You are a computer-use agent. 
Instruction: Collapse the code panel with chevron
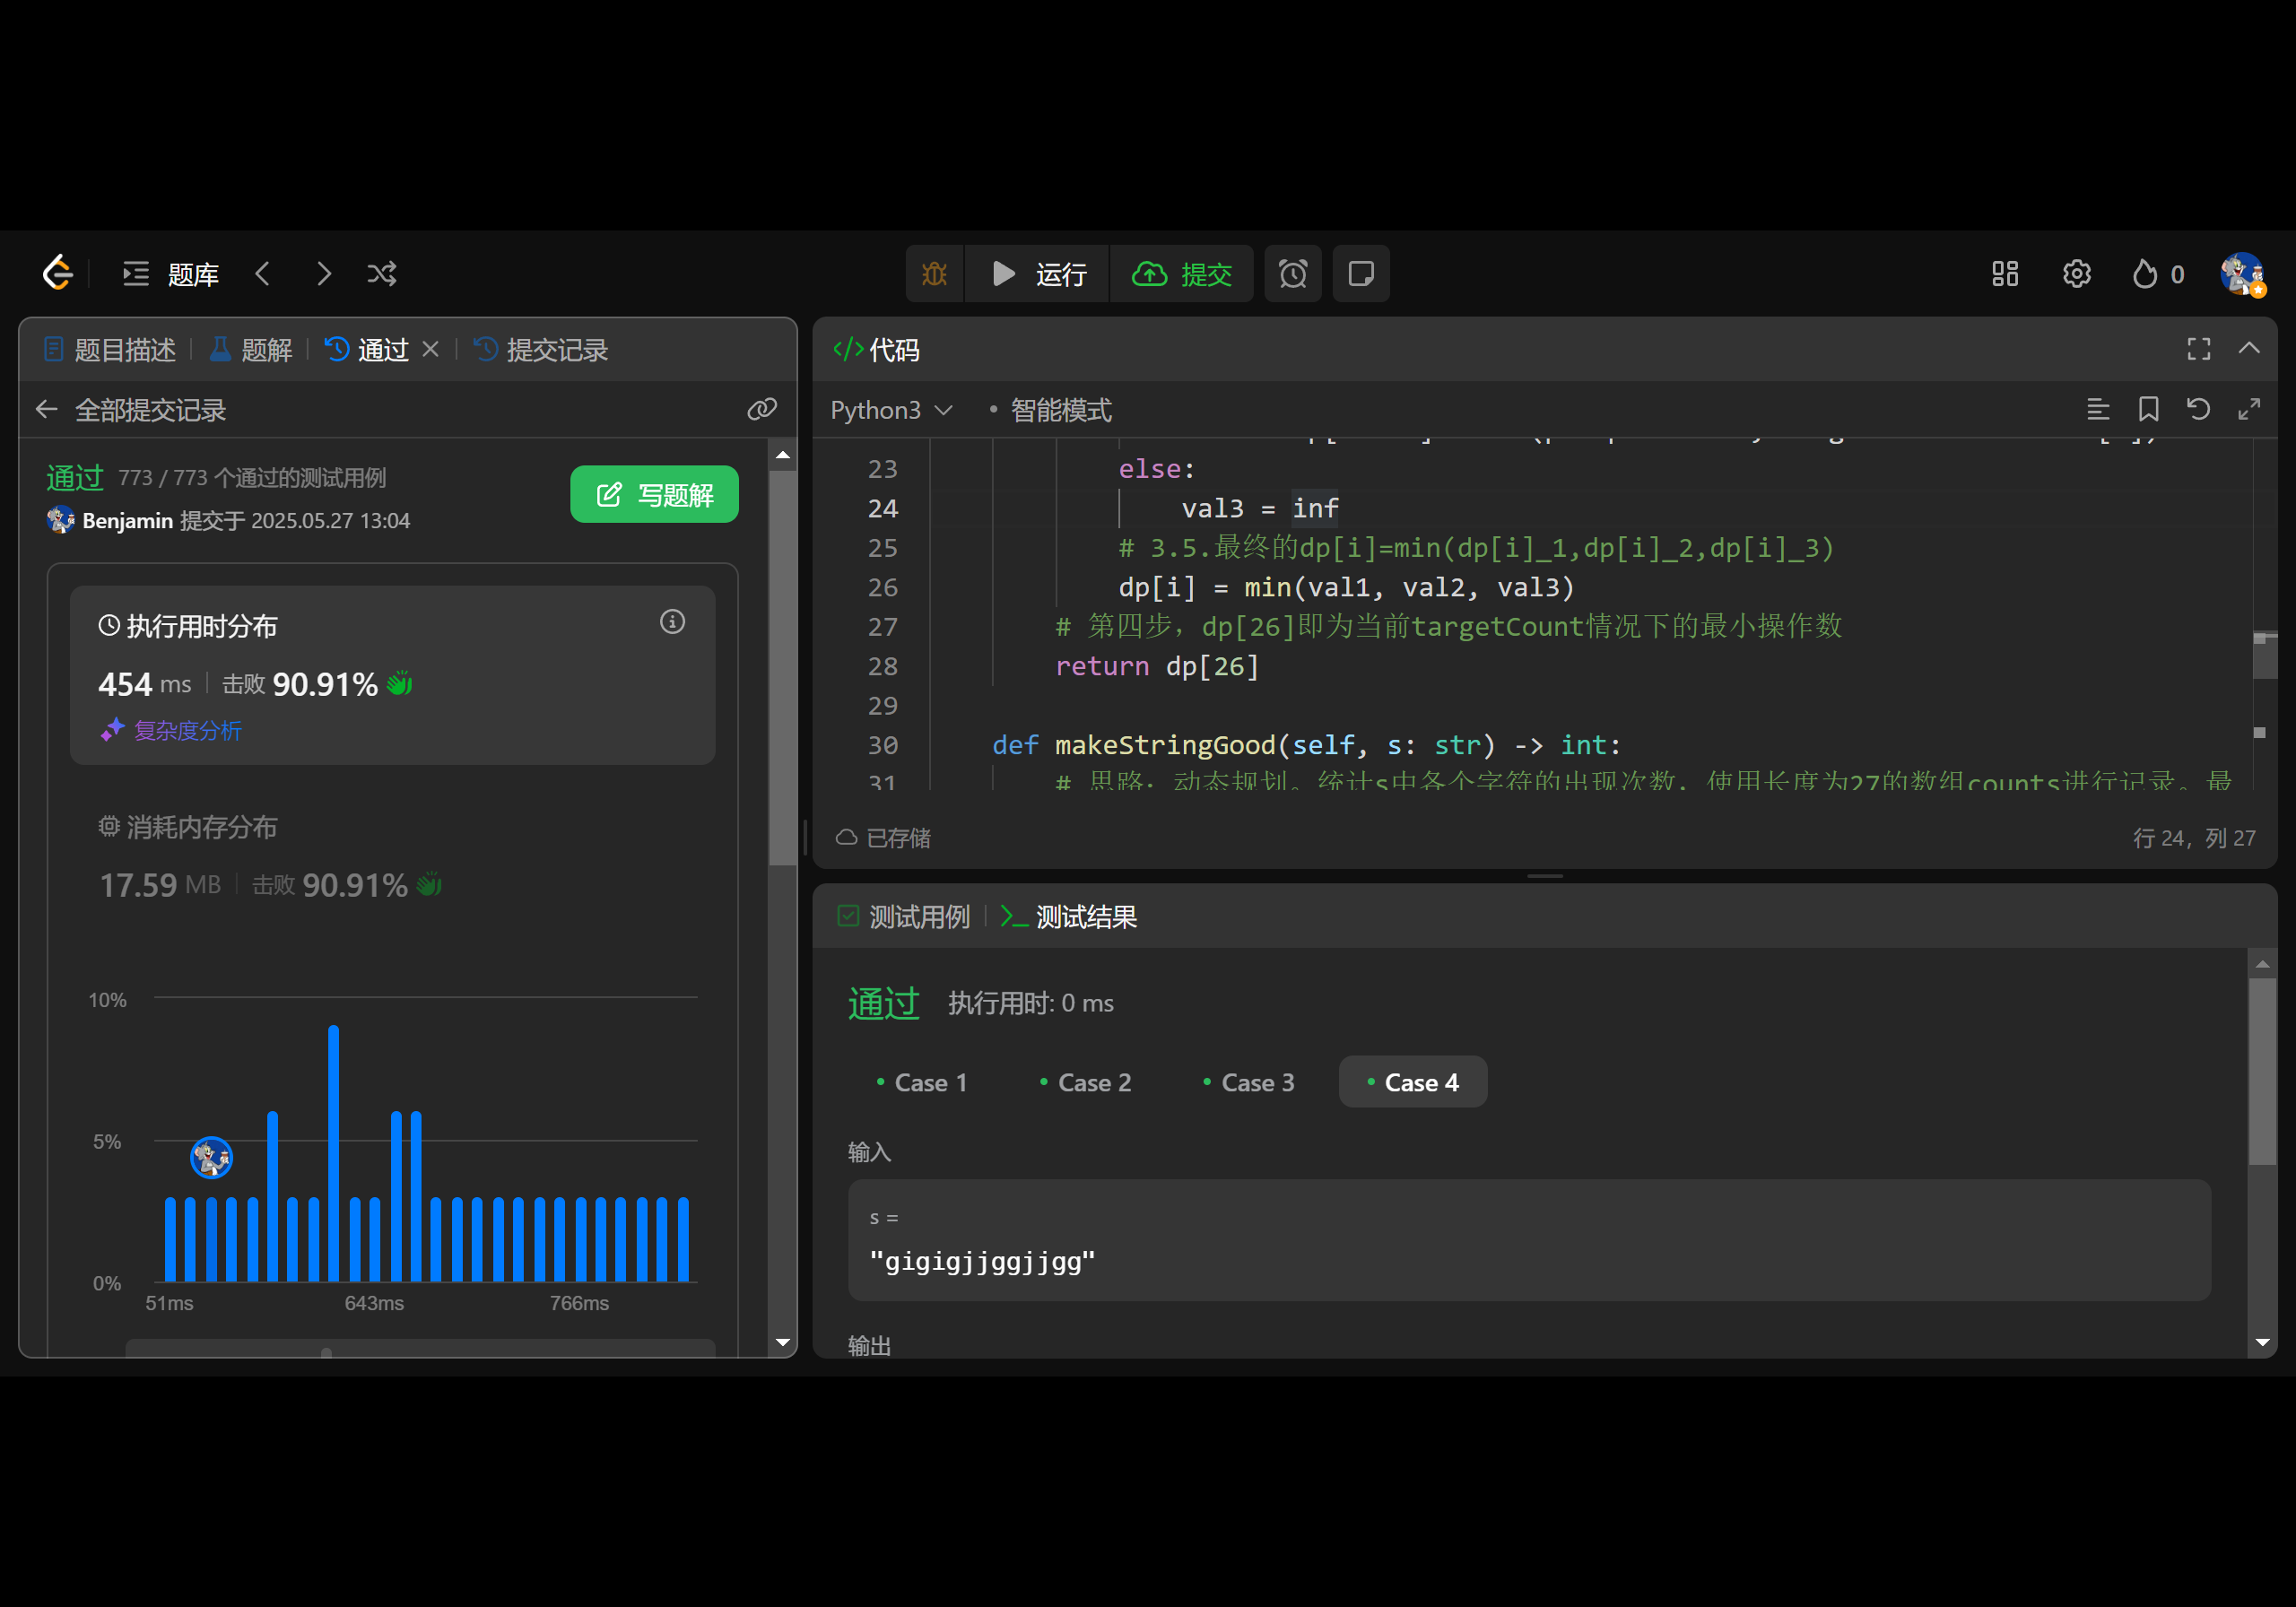2249,348
